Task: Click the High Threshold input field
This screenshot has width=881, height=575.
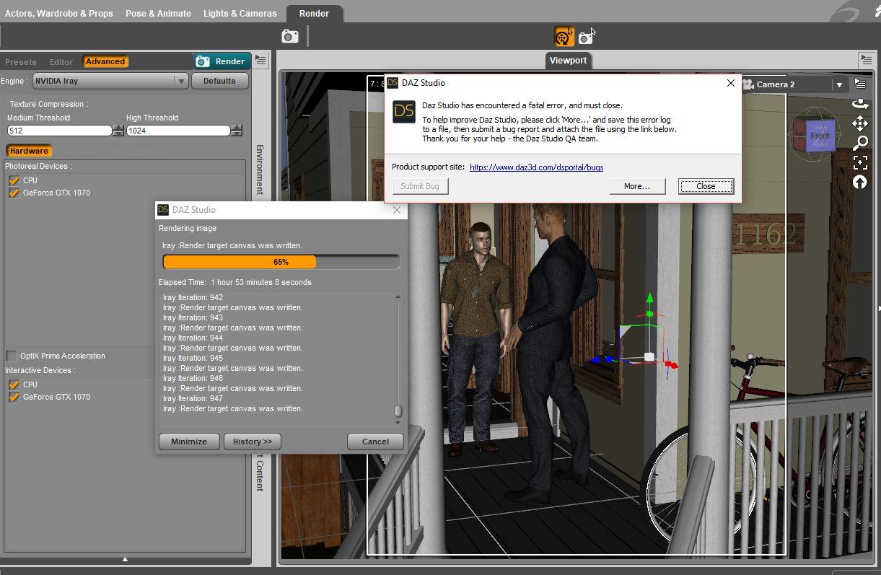Action: click(178, 131)
